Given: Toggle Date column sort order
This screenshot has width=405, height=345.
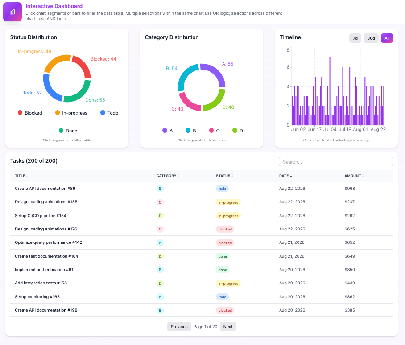Looking at the screenshot, I should coord(285,176).
